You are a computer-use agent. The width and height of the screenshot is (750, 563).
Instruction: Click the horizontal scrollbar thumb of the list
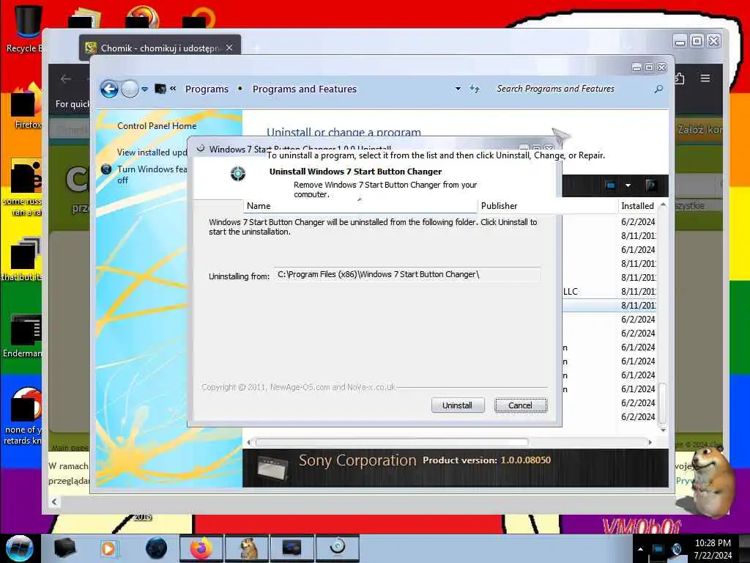coord(392,442)
